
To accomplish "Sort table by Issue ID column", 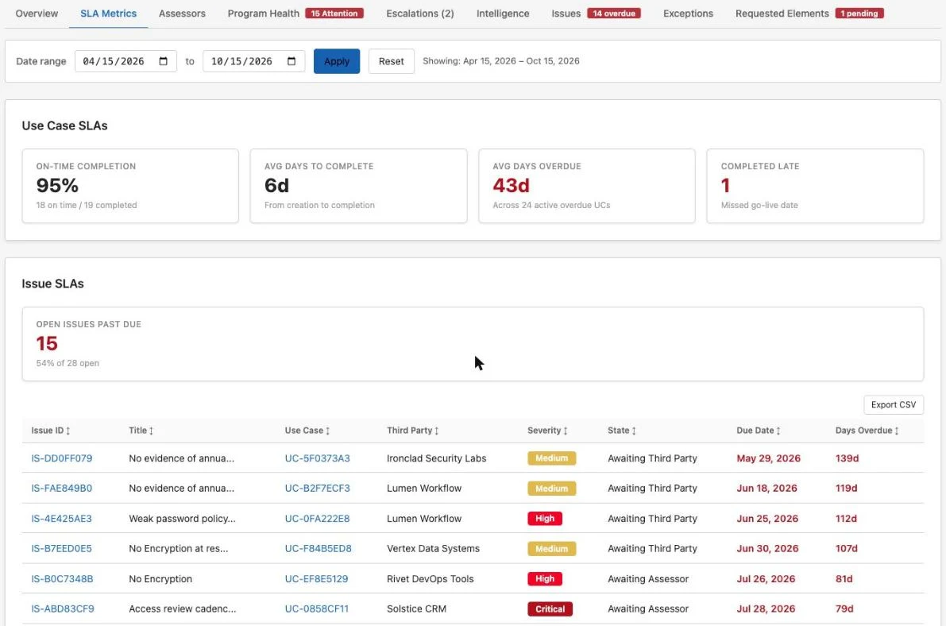I will (51, 431).
